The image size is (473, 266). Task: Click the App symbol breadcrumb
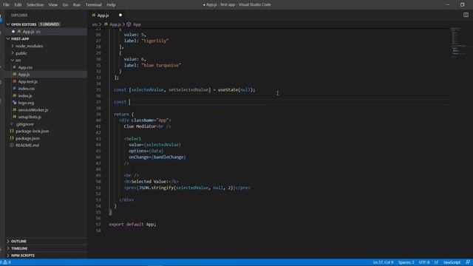click(137, 24)
